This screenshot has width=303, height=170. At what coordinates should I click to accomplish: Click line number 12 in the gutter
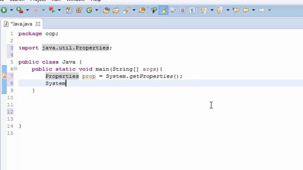coord(10,111)
